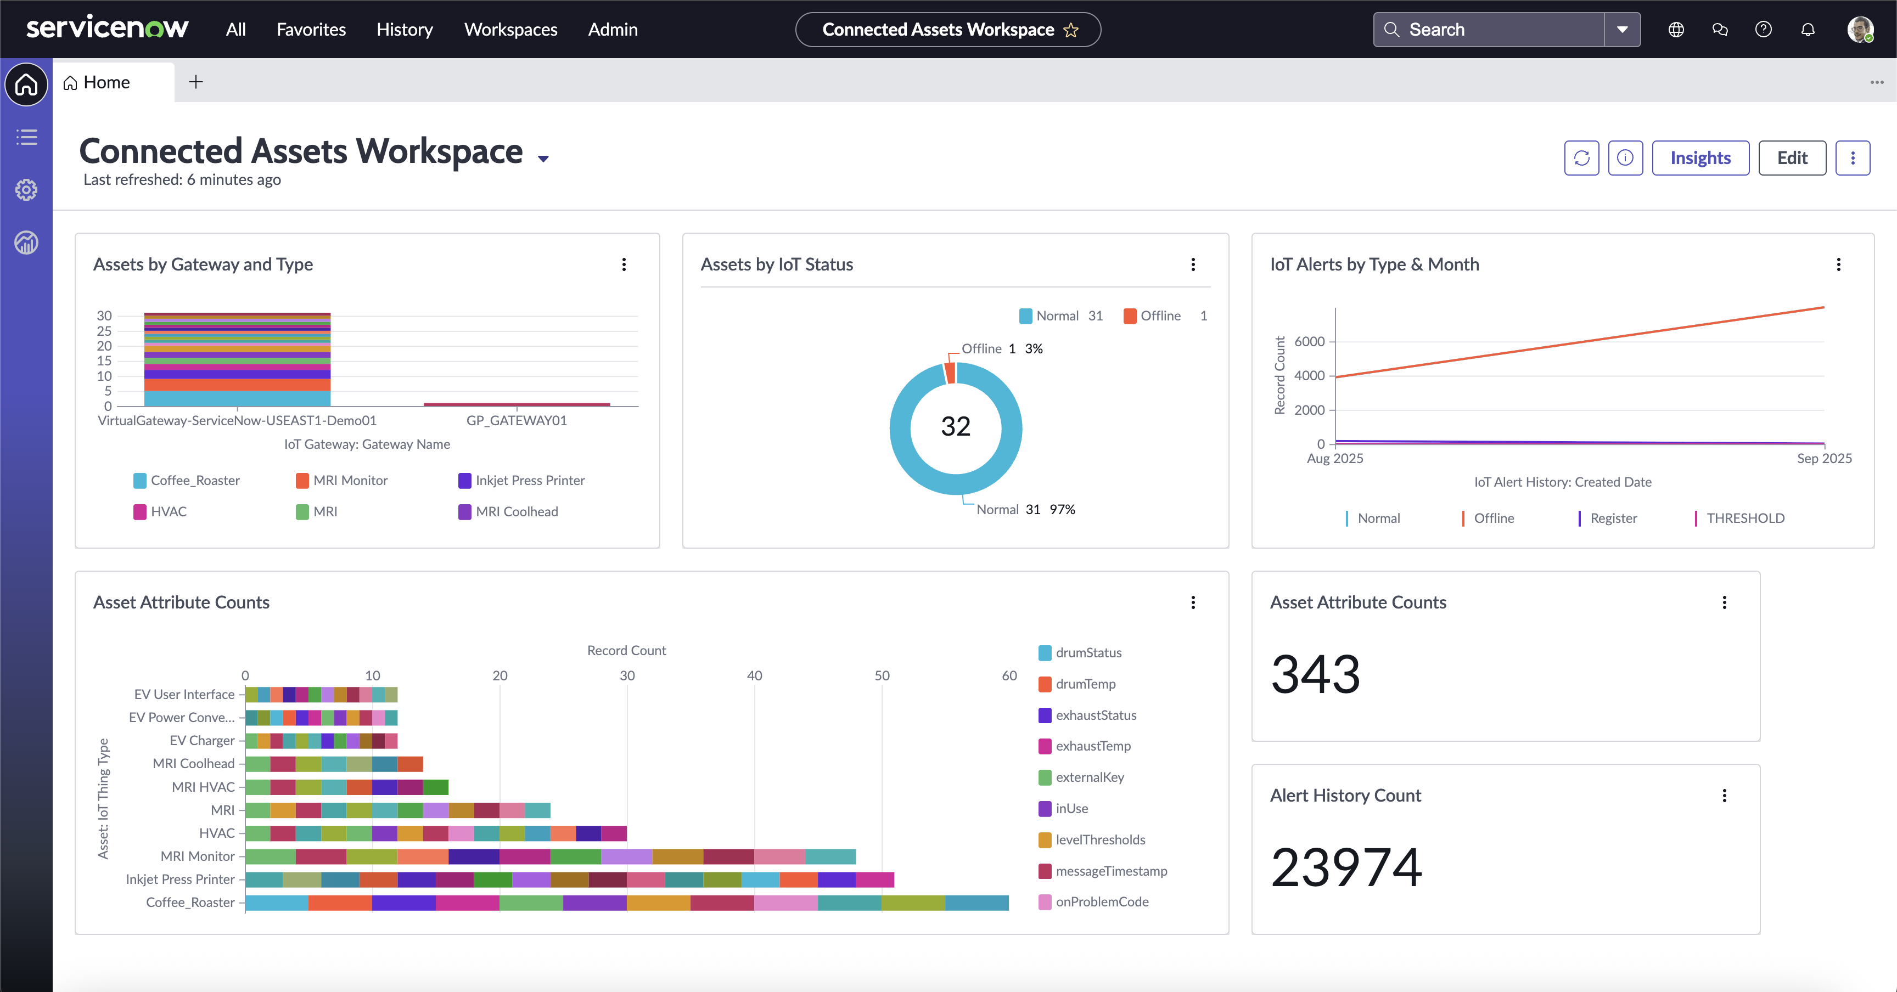Favorite Connected Assets Workspace with star icon

[x=1071, y=30]
